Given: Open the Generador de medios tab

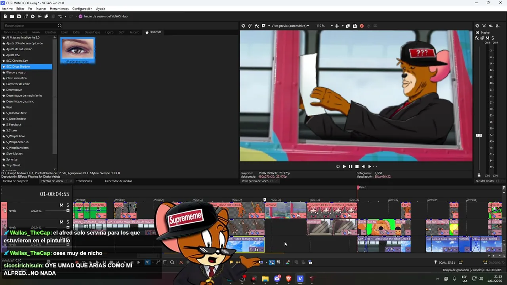Looking at the screenshot, I should (118, 181).
